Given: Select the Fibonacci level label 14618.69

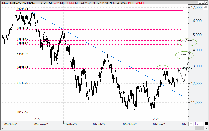Looking at the screenshot, I should point(23,39).
